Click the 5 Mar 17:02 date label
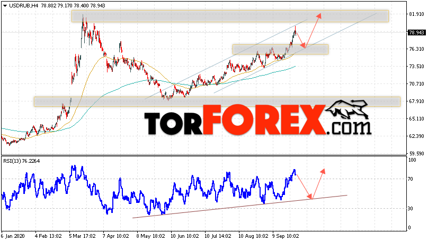Image resolution: width=428 pixels, height=242 pixels. click(x=82, y=236)
